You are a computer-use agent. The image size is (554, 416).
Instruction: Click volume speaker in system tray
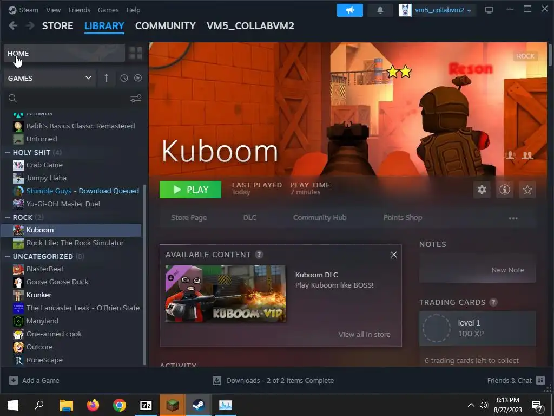(x=483, y=405)
